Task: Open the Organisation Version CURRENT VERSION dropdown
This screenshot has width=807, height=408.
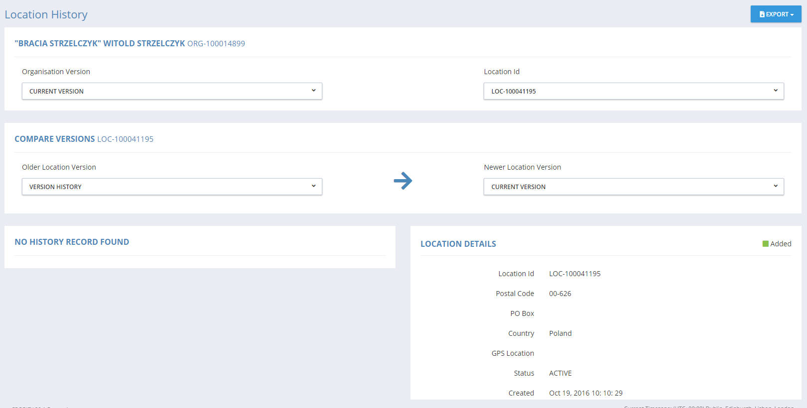Action: (172, 91)
